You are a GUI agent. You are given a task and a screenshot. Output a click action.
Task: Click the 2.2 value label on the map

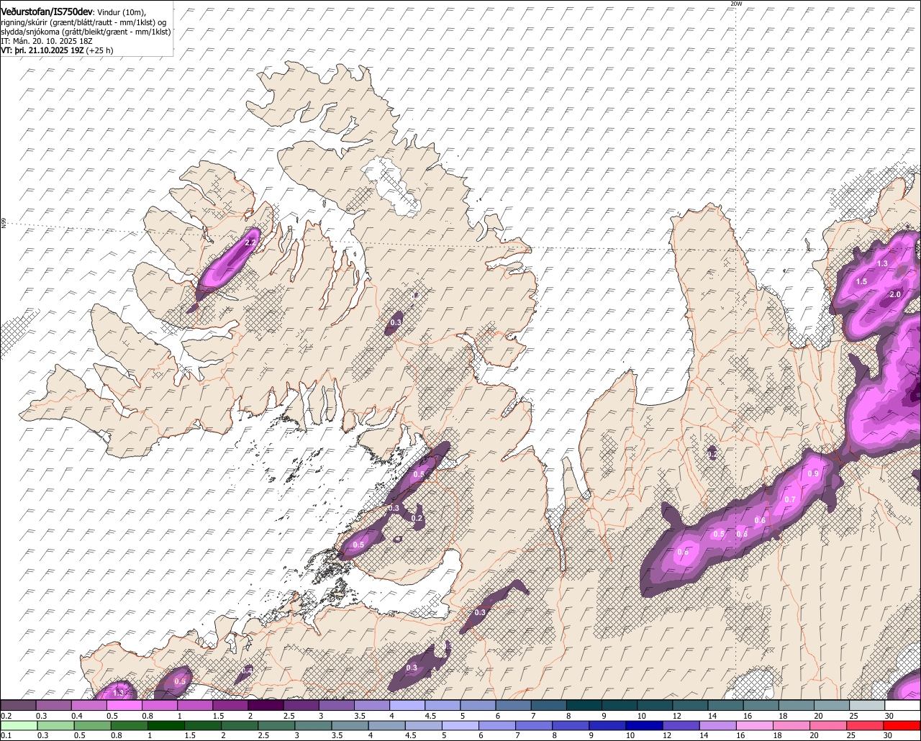[x=250, y=243]
